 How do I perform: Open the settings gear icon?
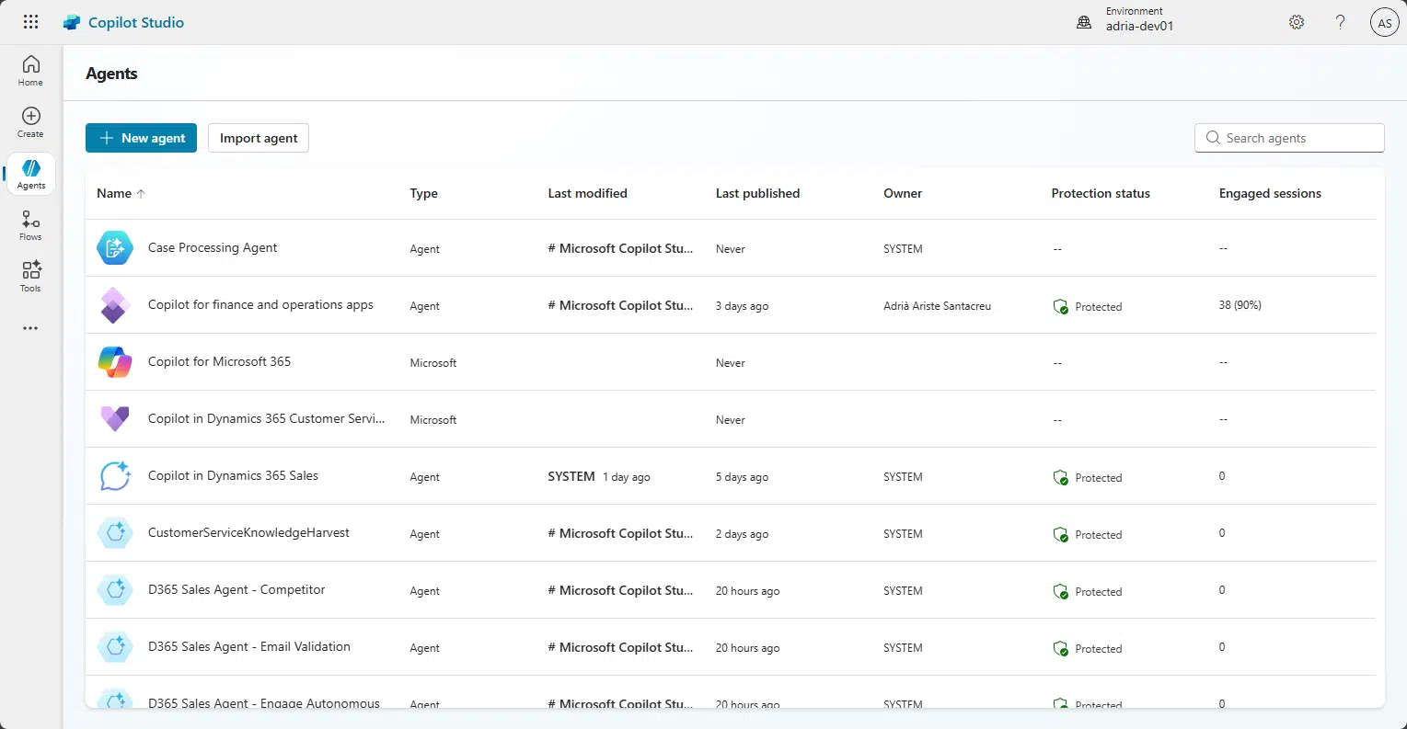coord(1297,22)
